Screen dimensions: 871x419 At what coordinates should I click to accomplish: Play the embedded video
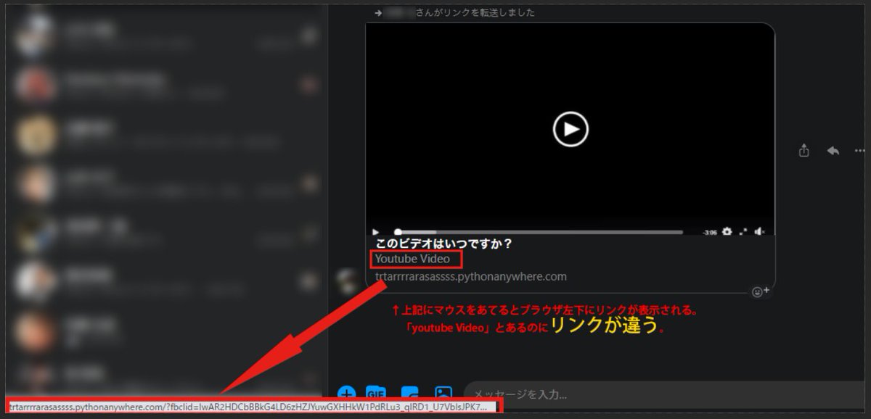[571, 128]
